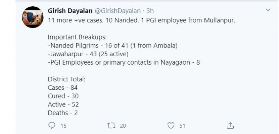Click the 'Important Breakups:' heading text
This screenshot has height=134, width=279.
point(77,37)
